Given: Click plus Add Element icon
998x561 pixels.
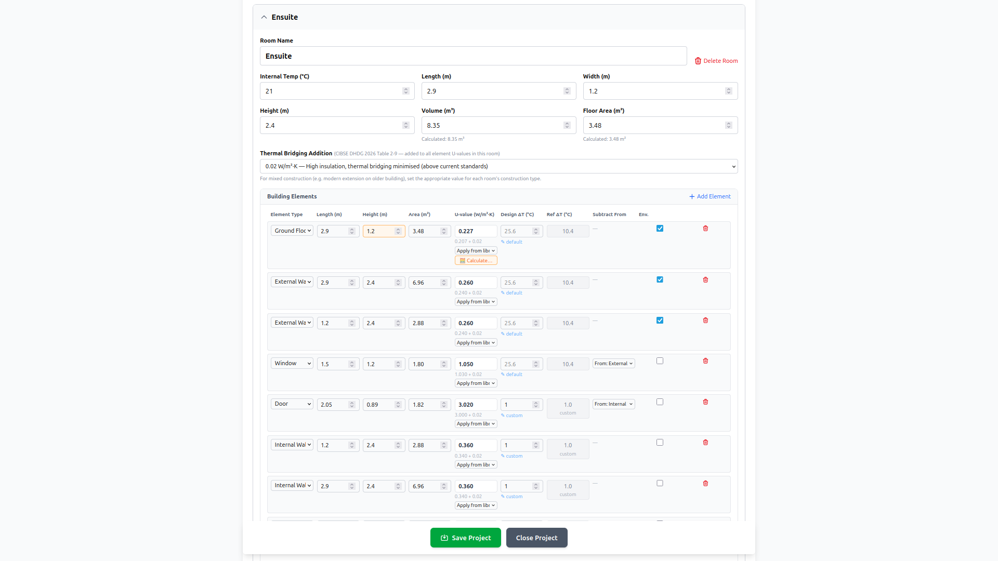Looking at the screenshot, I should pos(692,196).
